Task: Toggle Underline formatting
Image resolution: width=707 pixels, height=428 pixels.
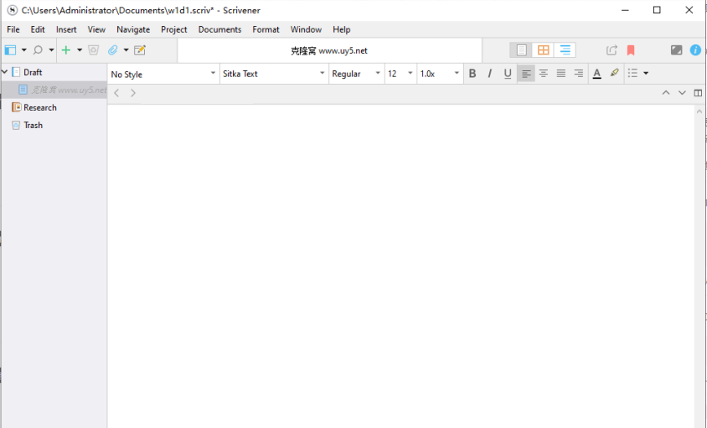Action: click(x=508, y=74)
